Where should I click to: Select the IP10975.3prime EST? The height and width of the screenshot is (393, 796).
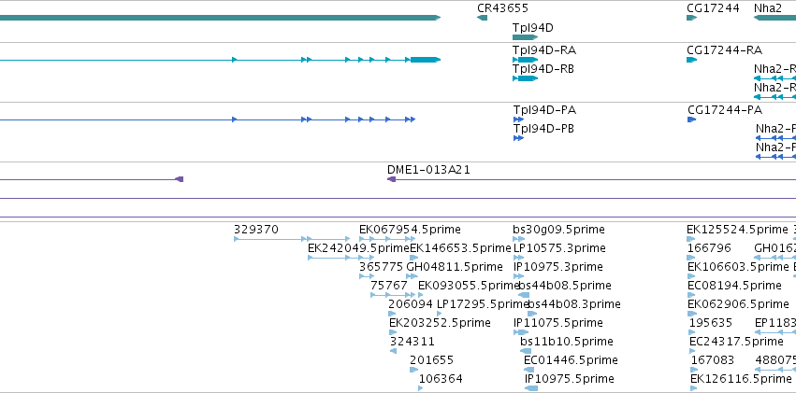[518, 276]
